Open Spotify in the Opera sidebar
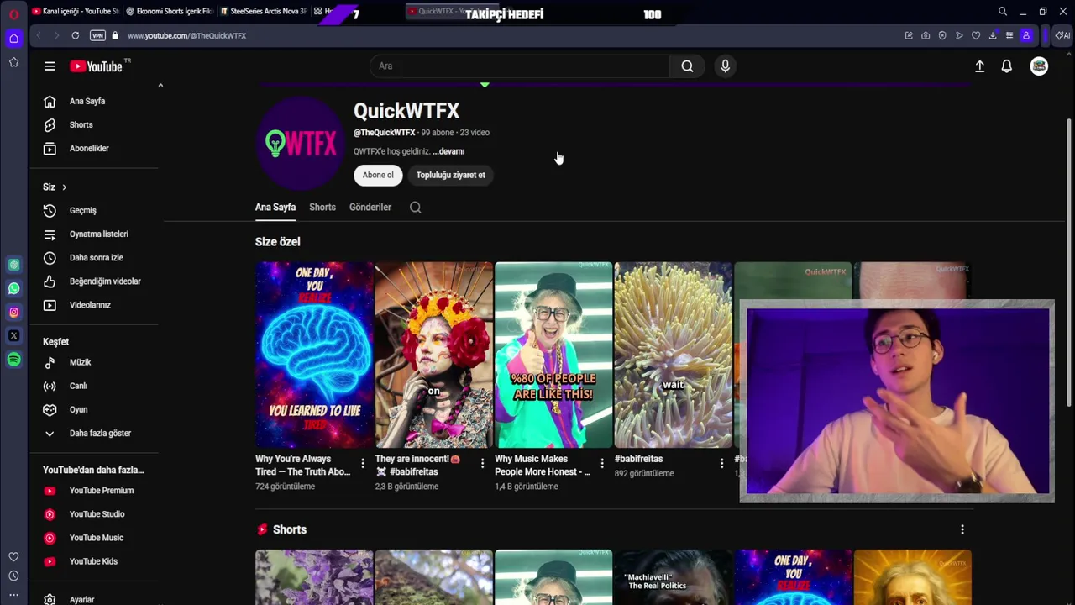Viewport: 1075px width, 605px height. click(13, 360)
